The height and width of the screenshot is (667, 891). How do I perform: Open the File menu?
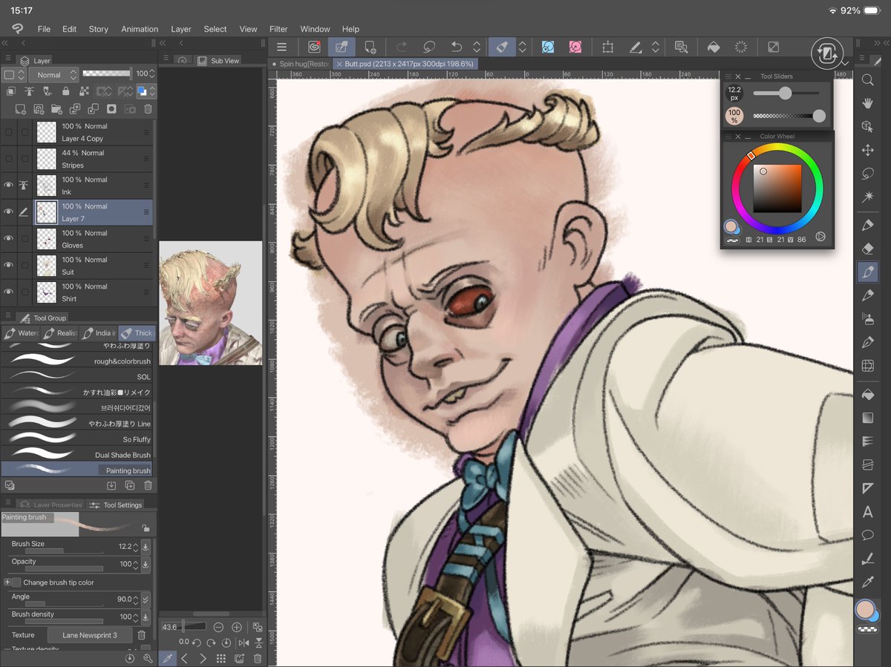[x=44, y=29]
